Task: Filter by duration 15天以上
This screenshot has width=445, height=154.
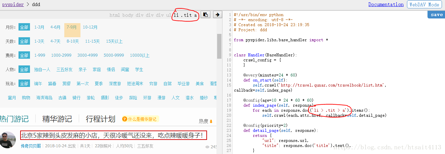Action: [x=114, y=41]
